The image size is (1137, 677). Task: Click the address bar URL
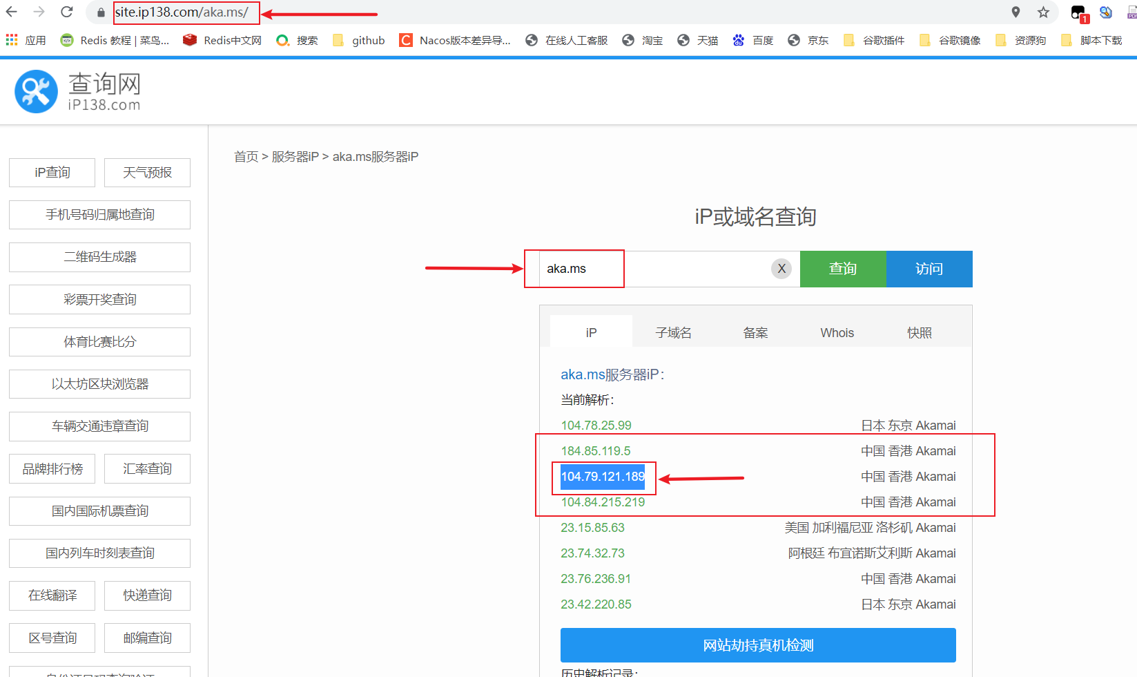click(182, 12)
